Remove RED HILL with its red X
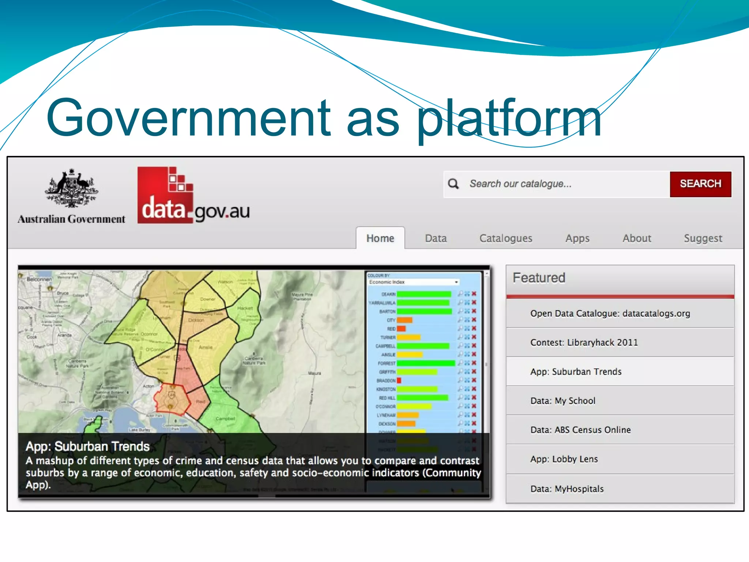Image resolution: width=749 pixels, height=562 pixels. click(x=474, y=397)
